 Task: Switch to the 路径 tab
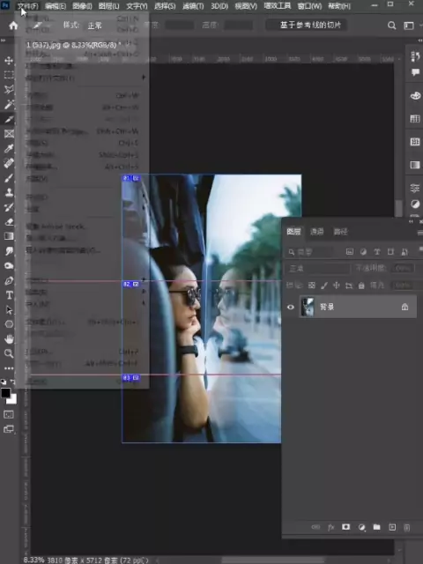340,232
